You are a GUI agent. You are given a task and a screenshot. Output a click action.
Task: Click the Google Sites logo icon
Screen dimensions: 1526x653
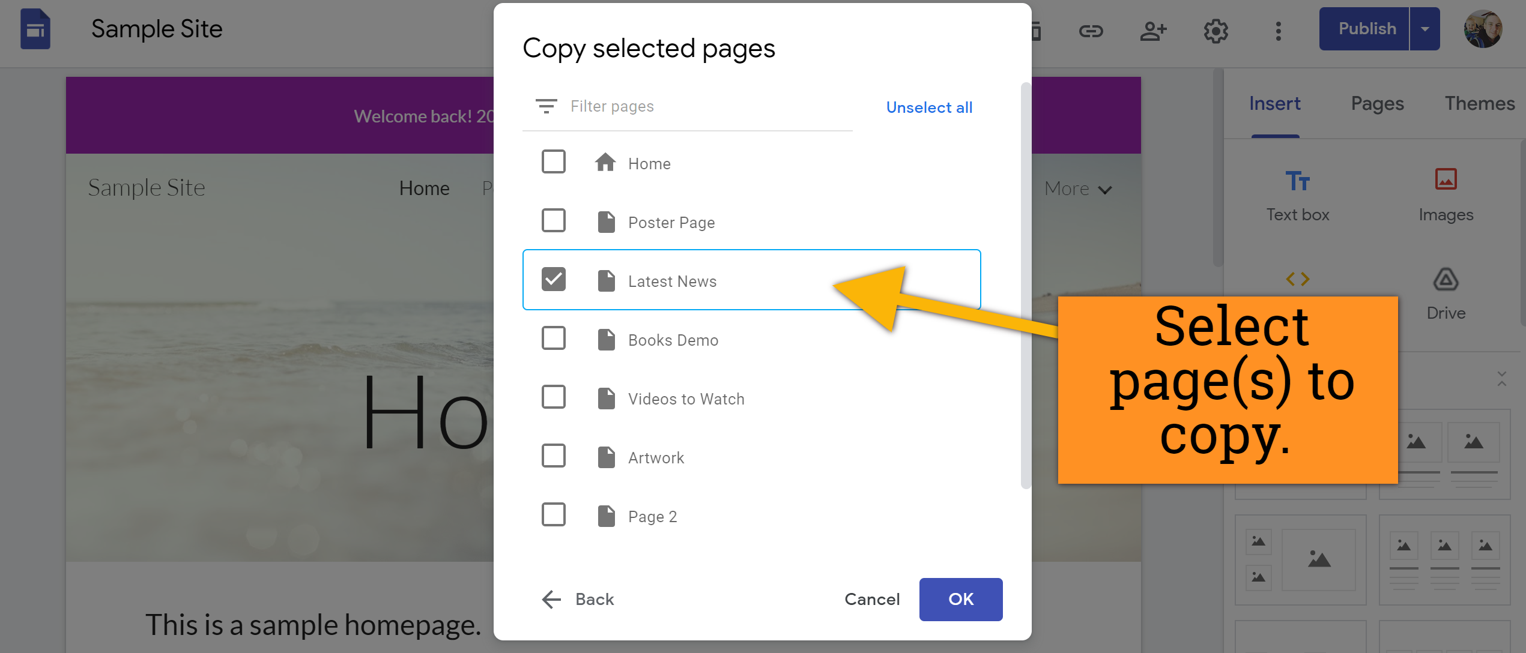tap(35, 29)
